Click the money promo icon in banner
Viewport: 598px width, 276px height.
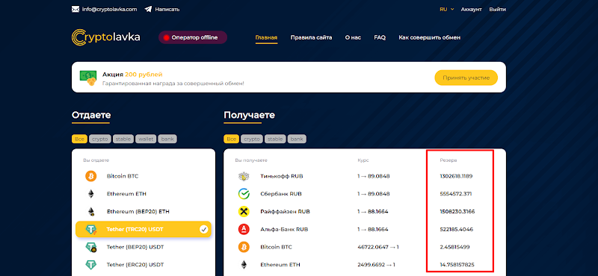87,78
